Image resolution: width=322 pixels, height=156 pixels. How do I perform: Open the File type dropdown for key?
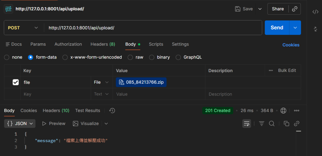[x=101, y=82]
